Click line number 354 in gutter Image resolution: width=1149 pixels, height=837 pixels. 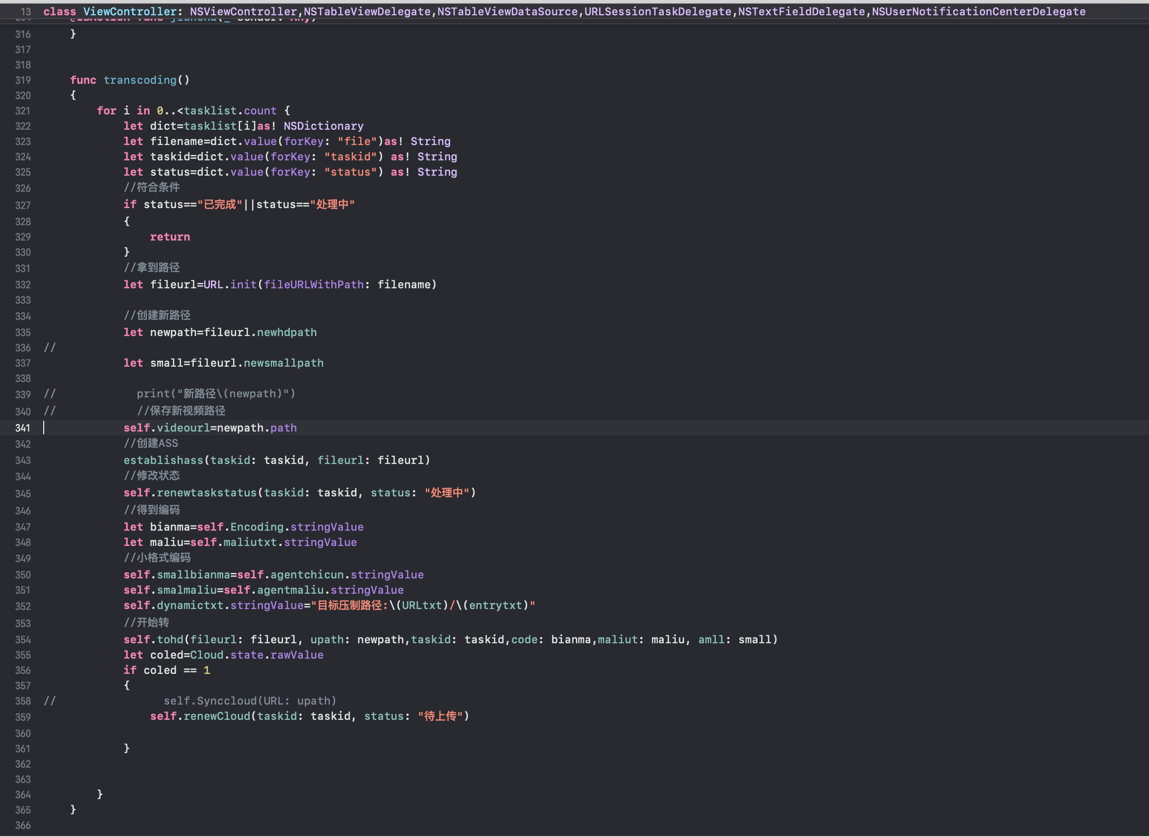point(23,639)
